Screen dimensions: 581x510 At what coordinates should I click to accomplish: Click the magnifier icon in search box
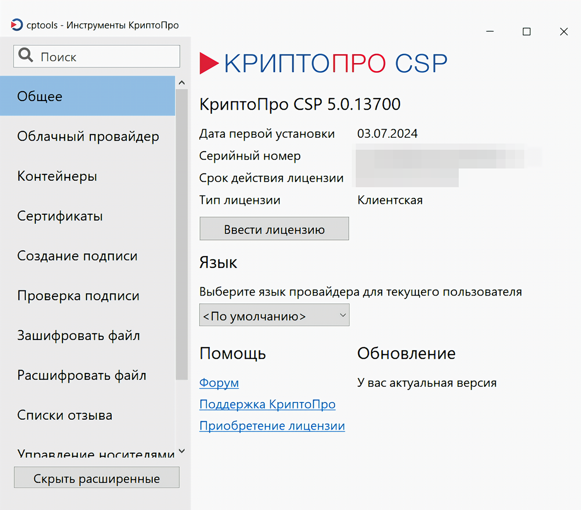pyautogui.click(x=26, y=55)
